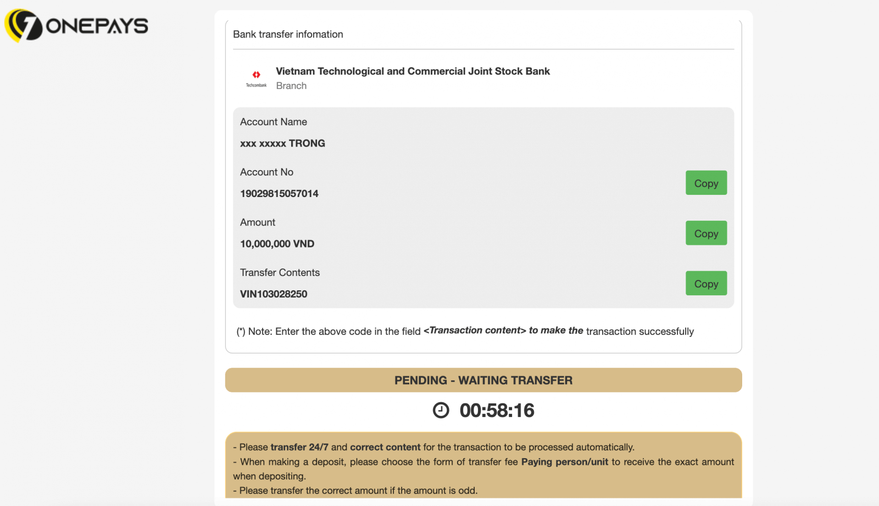Copy the transfer amount
Viewport: 879px width, 506px height.
(706, 233)
